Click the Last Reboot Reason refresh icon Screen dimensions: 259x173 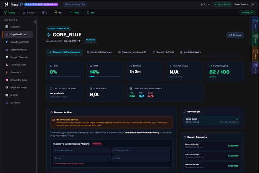click(x=51, y=89)
